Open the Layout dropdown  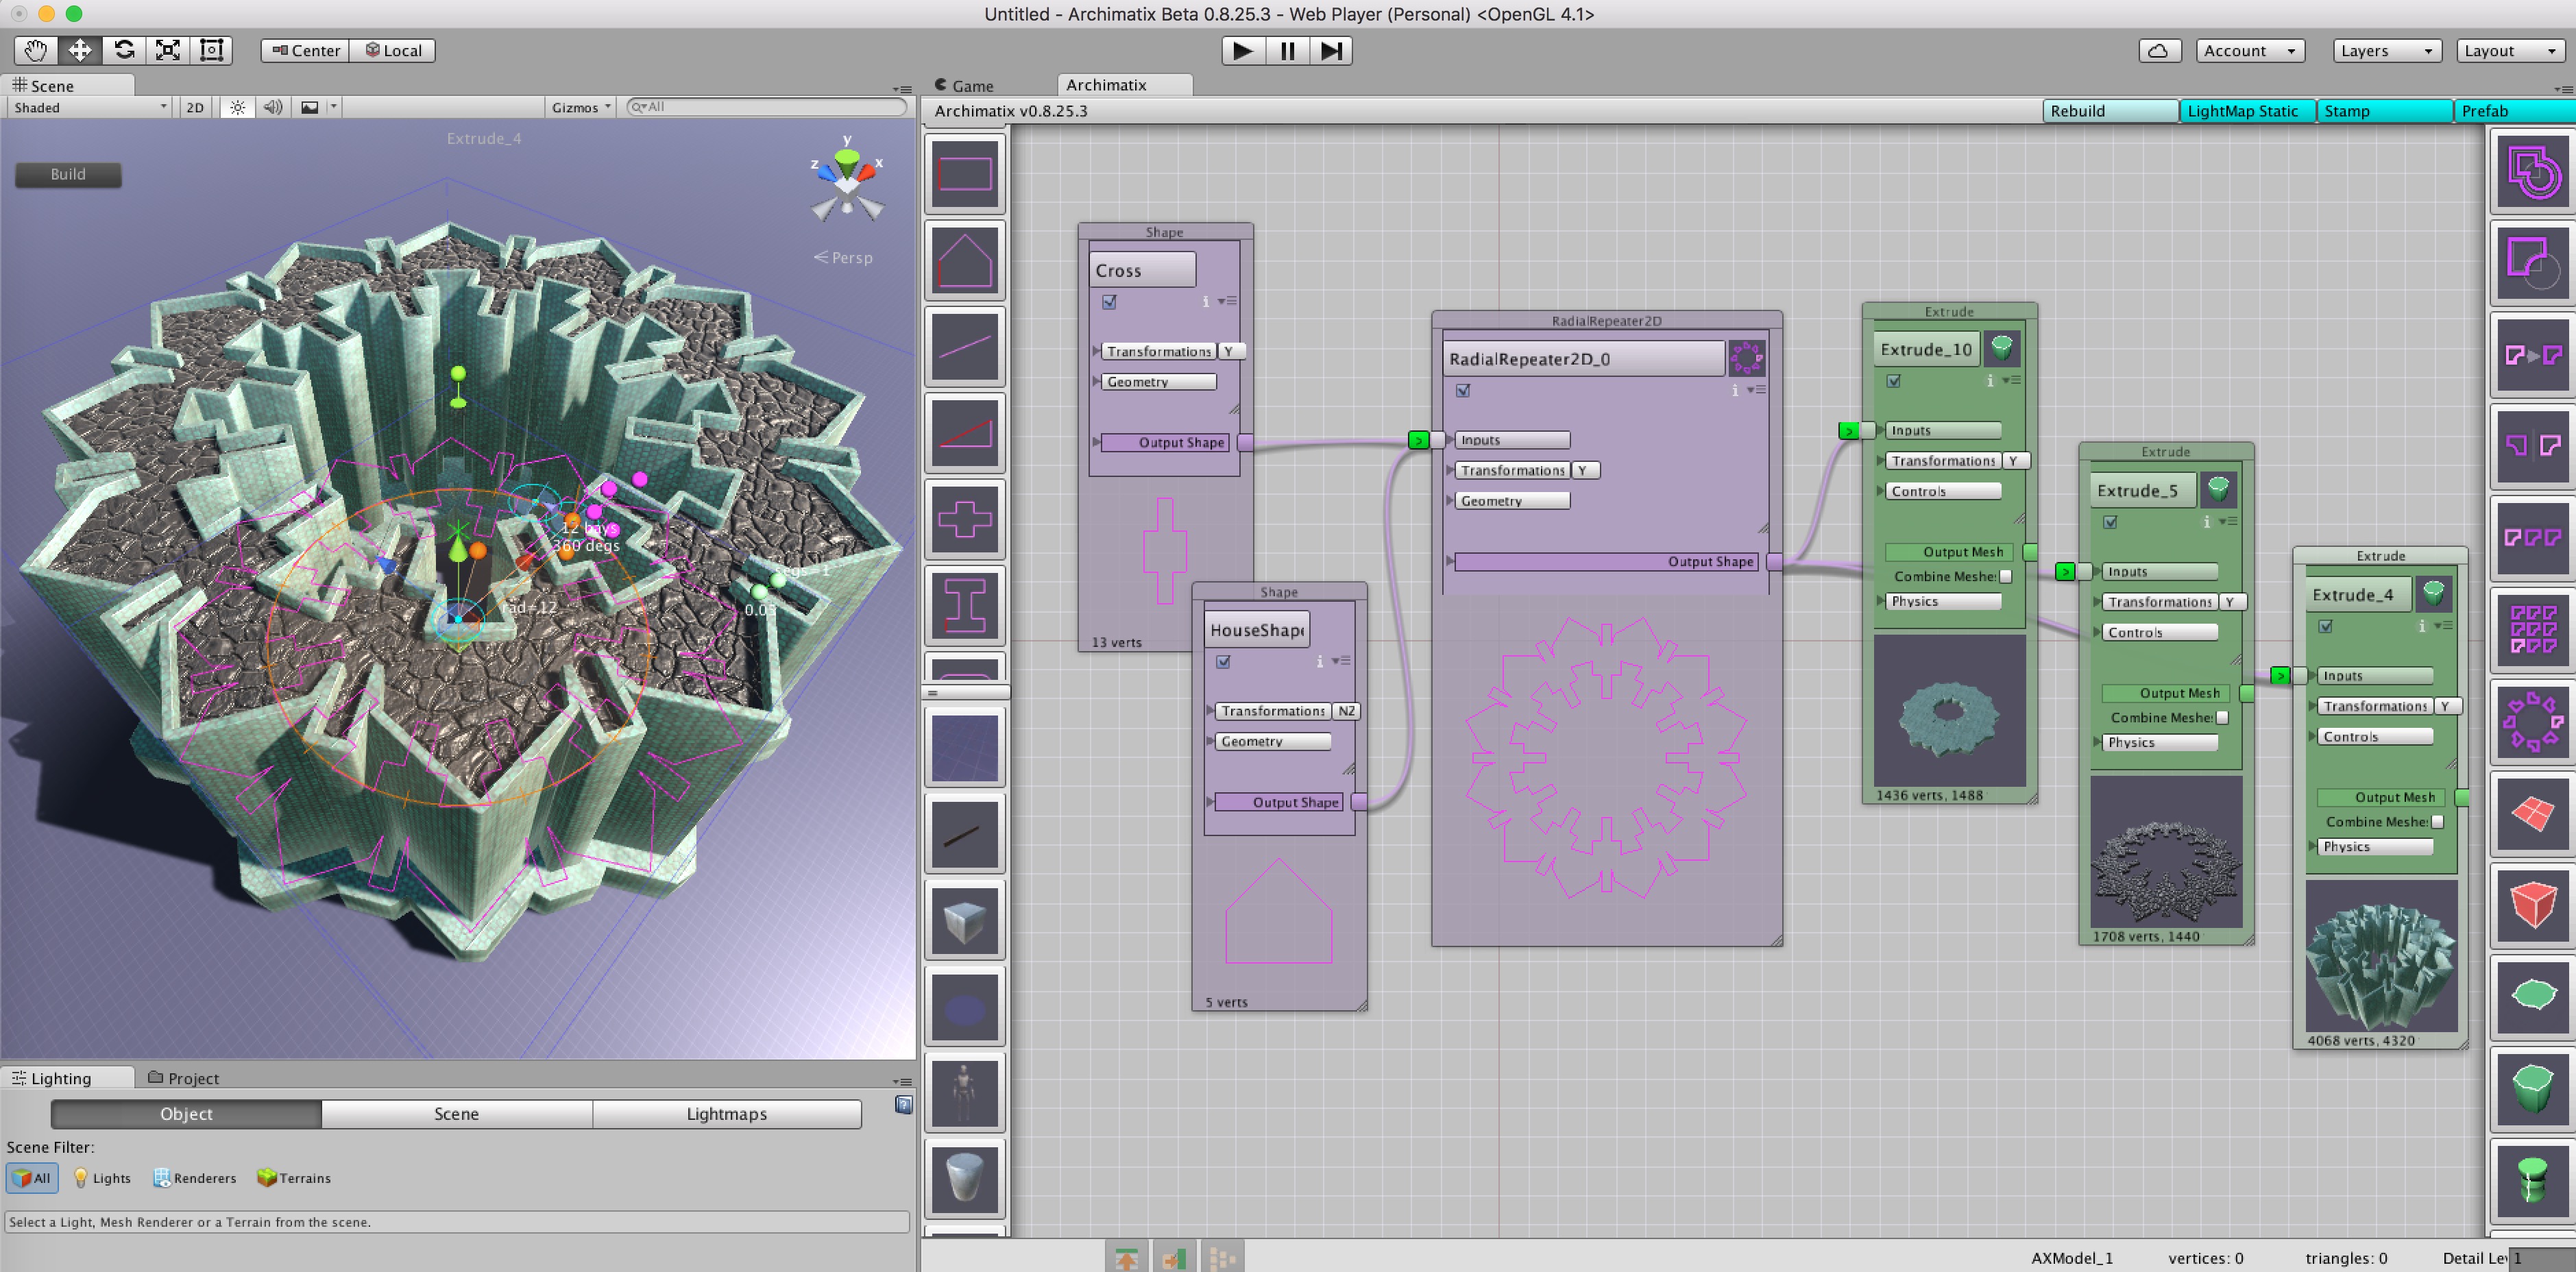(x=2511, y=51)
